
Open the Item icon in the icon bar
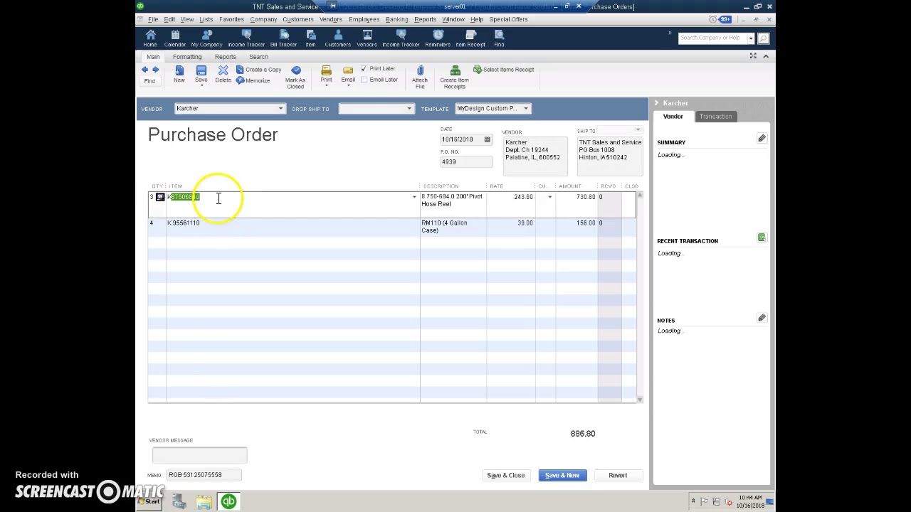coord(310,38)
